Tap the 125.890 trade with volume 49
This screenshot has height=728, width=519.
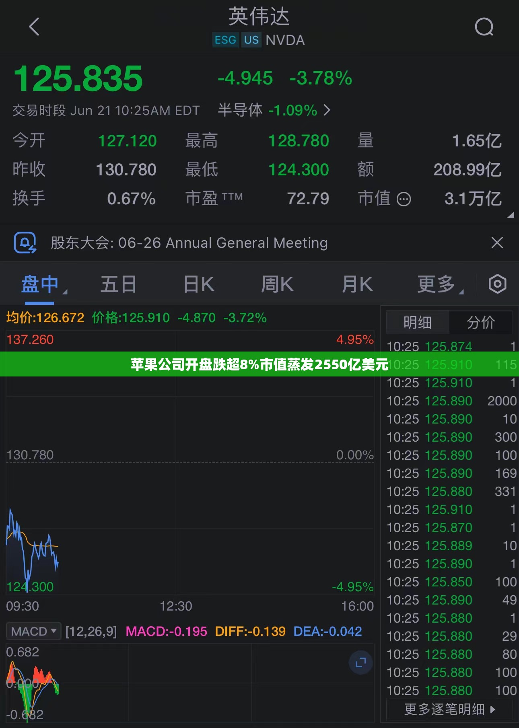point(451,600)
